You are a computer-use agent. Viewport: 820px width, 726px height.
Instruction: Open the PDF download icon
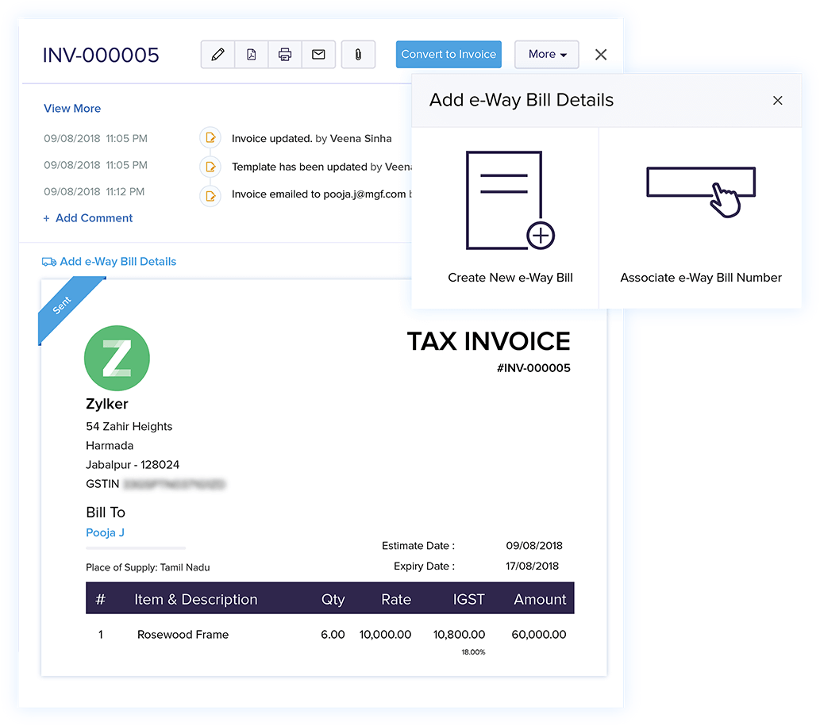pos(252,55)
